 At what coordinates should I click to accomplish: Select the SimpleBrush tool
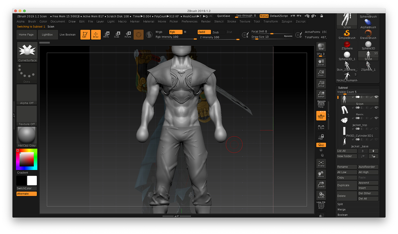point(347,35)
